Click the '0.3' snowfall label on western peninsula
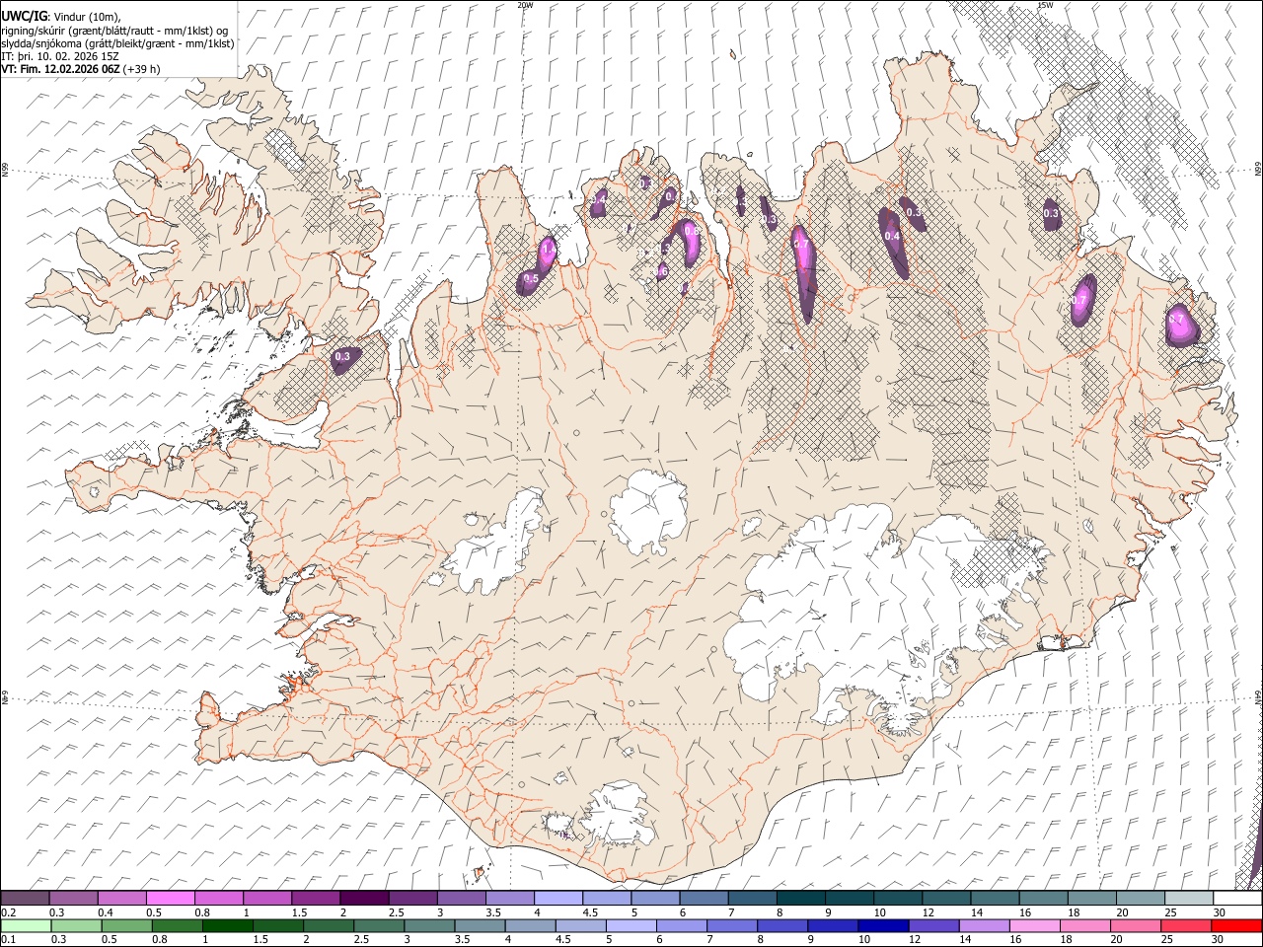Viewport: 1263px width, 947px height. pos(342,356)
